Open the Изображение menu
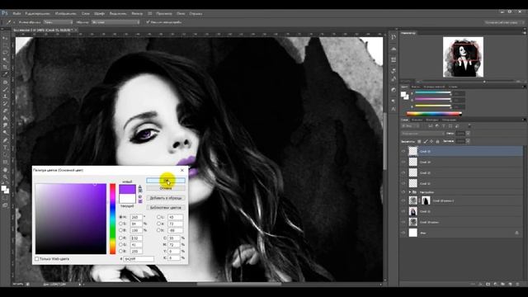528x297 pixels. [x=66, y=14]
